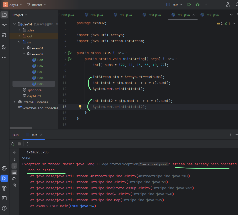Stop the running process in Run panel
The height and width of the screenshot is (215, 238).
tap(19, 144)
